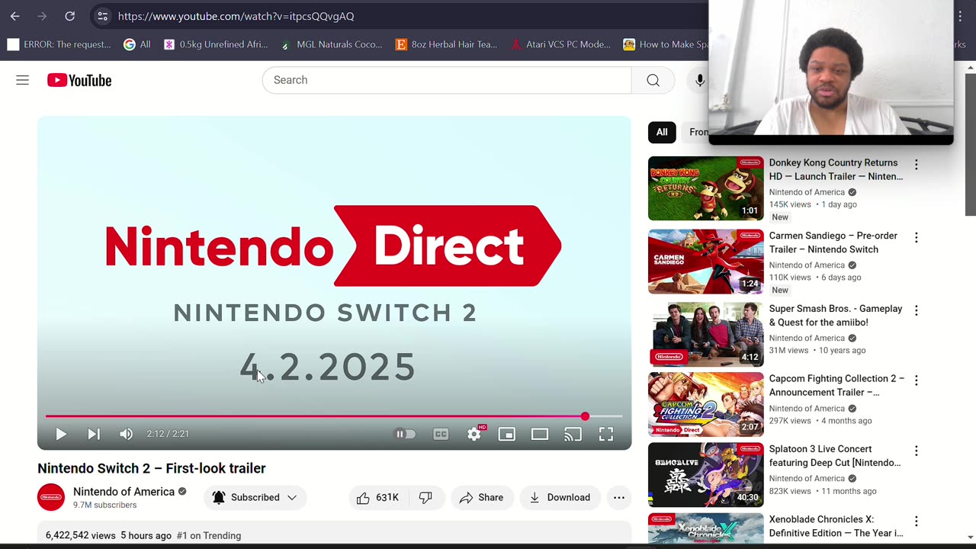Mute the video volume
This screenshot has height=549, width=976.
(x=127, y=434)
